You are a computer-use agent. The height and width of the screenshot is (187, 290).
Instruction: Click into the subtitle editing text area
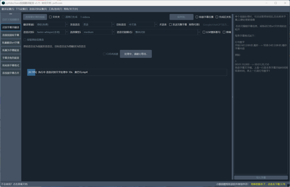click(x=260, y=121)
